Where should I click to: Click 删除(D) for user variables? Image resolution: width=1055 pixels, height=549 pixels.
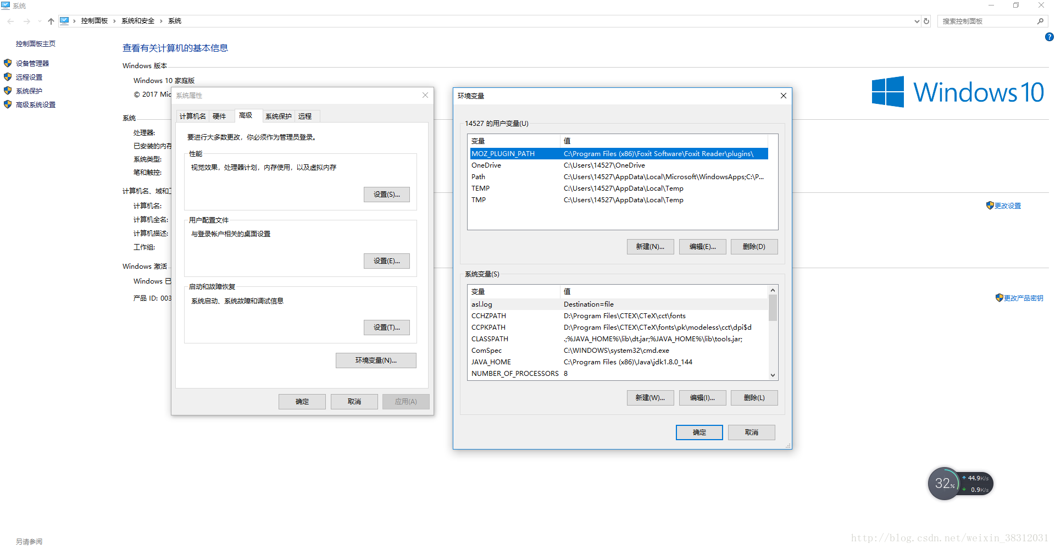pos(754,247)
